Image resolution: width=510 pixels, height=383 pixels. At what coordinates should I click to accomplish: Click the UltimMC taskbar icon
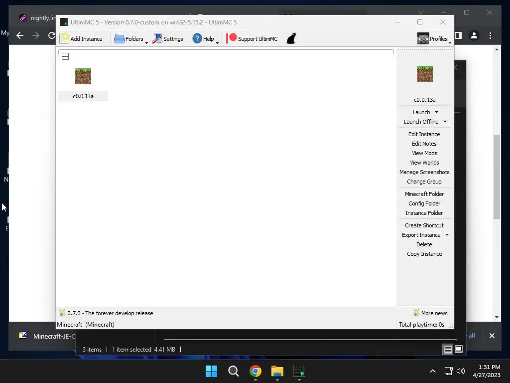click(299, 371)
